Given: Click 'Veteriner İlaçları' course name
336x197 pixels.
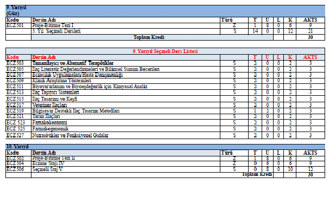Looking at the screenshot, I should coord(49,105).
